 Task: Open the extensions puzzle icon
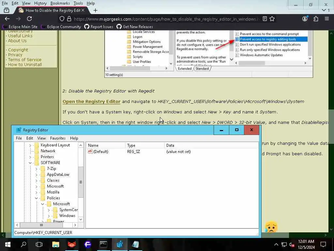coord(316,19)
